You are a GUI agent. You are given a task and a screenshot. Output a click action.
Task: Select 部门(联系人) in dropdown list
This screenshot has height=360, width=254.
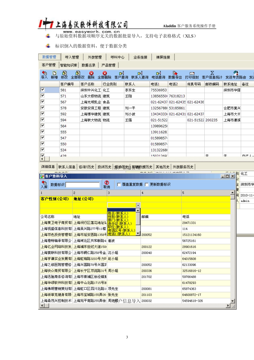click(x=118, y=220)
